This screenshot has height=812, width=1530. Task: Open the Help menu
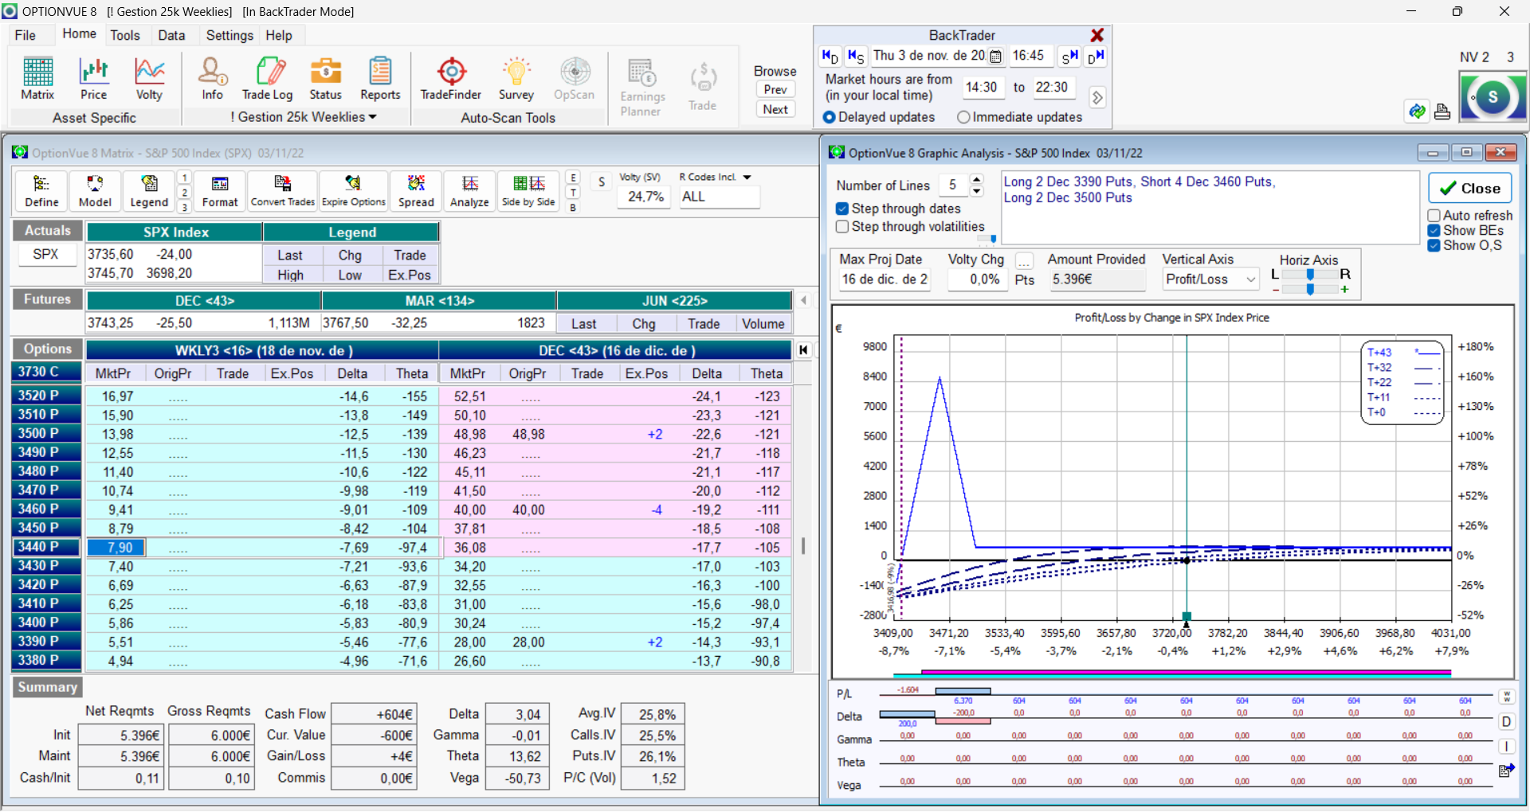279,35
